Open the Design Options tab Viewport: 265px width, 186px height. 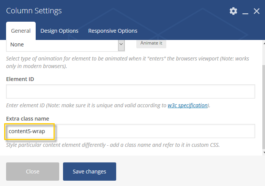click(x=59, y=31)
